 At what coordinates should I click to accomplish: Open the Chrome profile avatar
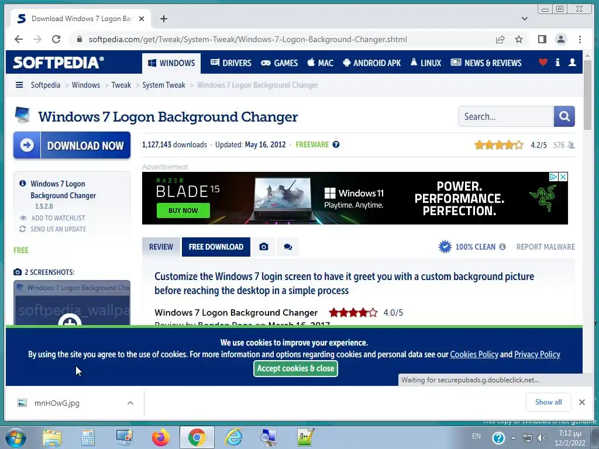click(x=561, y=39)
